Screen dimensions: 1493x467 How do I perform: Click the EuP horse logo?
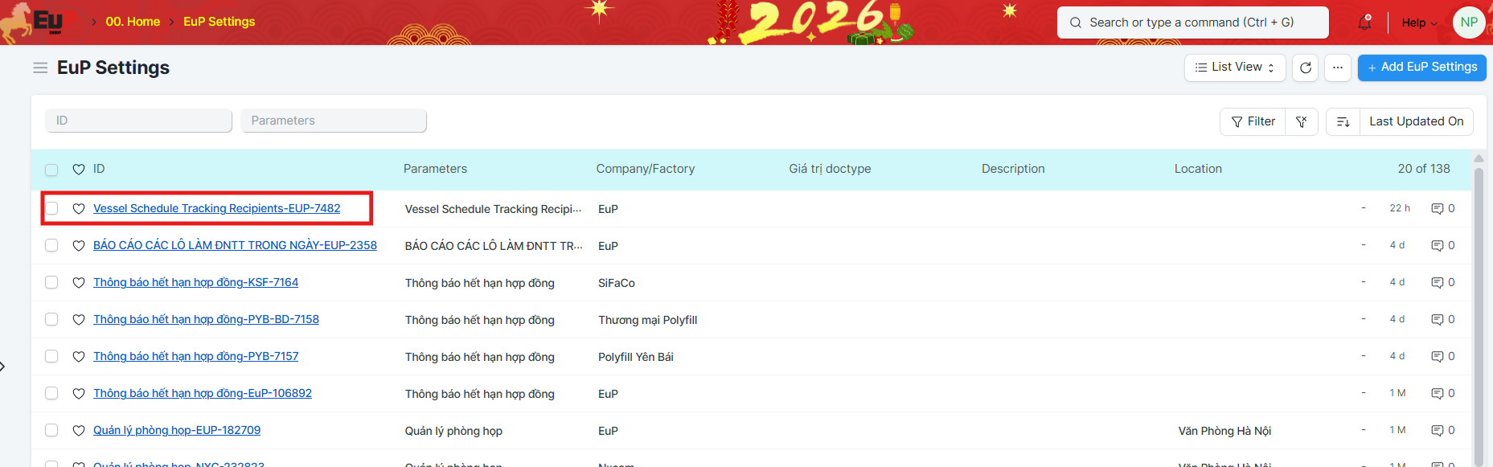tap(36, 22)
